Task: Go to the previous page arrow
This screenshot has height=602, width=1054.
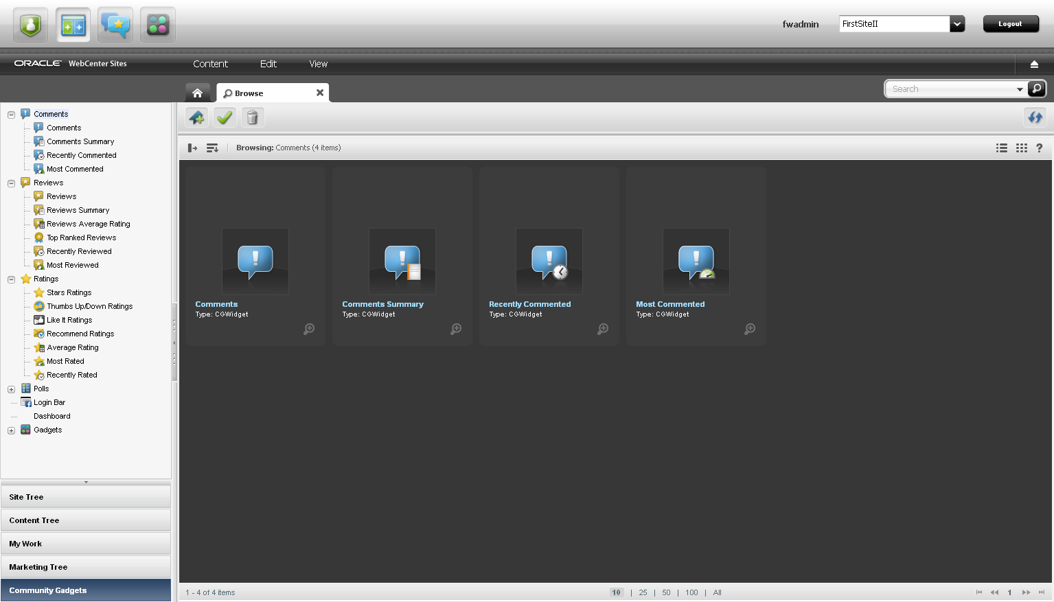Action: [994, 592]
